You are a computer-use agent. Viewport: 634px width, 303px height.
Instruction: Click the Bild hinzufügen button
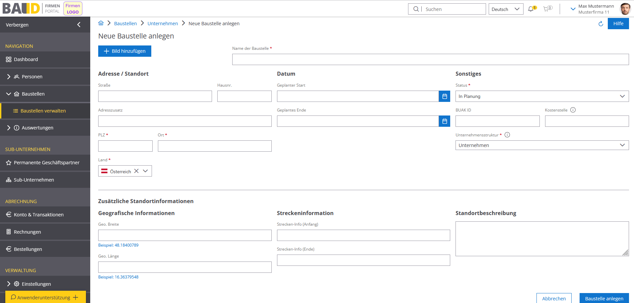pyautogui.click(x=125, y=51)
